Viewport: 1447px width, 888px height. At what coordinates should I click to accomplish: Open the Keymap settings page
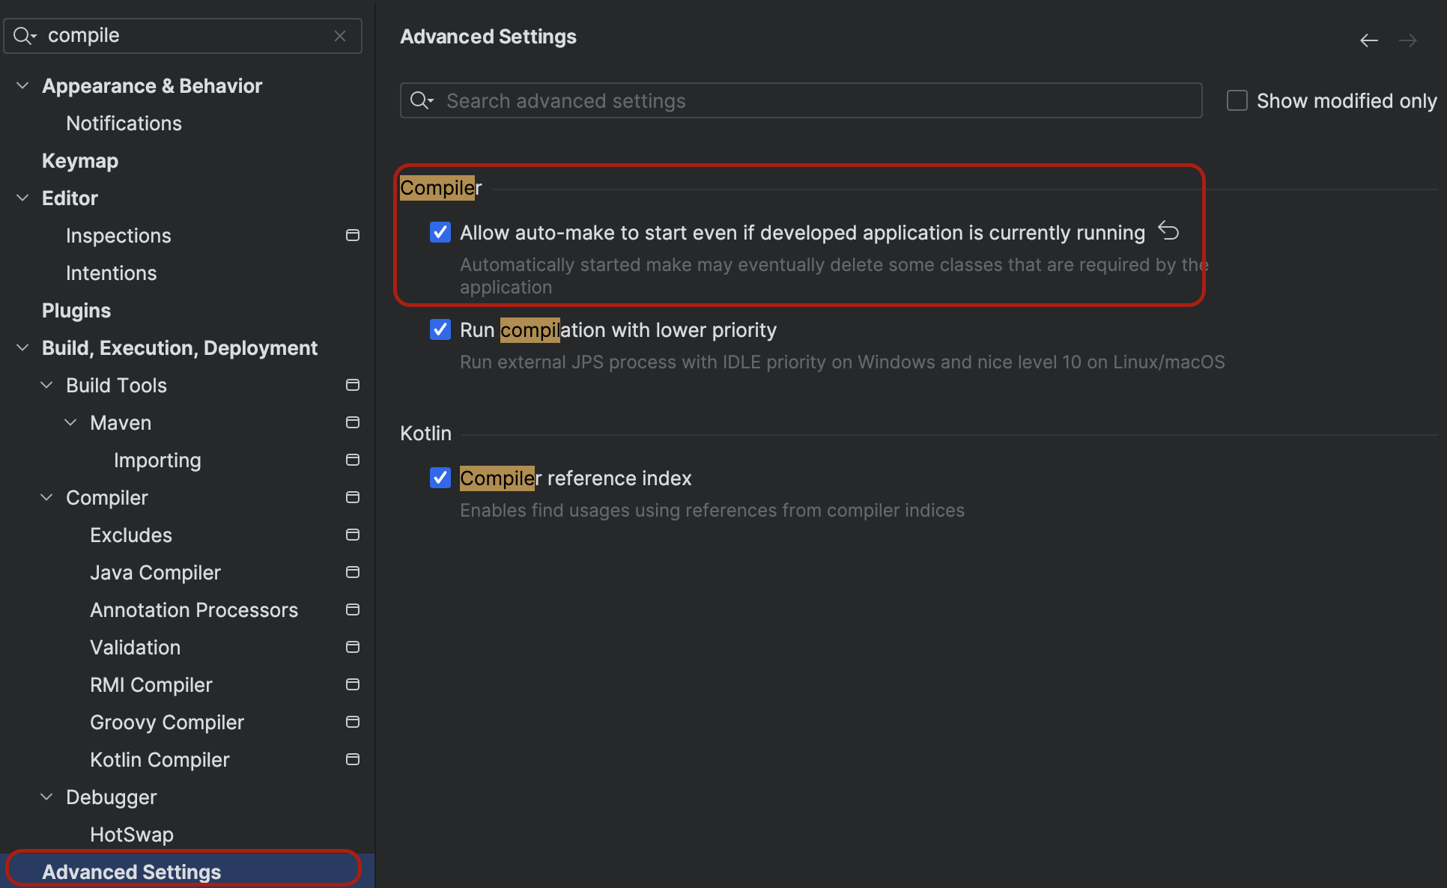[80, 160]
